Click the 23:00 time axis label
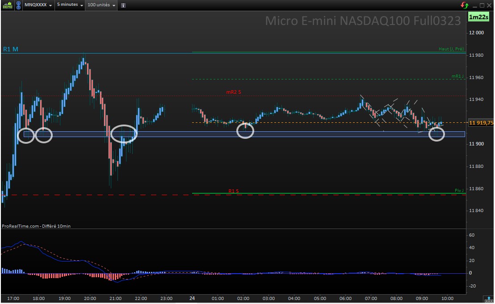The height and width of the screenshot is (304, 495). click(x=166, y=298)
